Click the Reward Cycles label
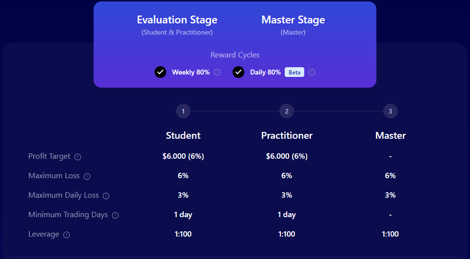Screen dimensions: 470x259 235,55
